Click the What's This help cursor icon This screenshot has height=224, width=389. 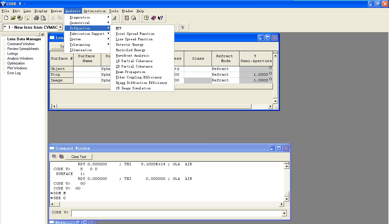(x=160, y=18)
